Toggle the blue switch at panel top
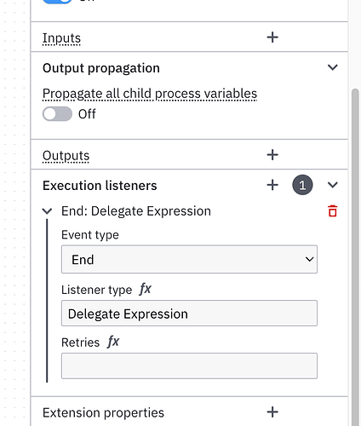The image size is (361, 426). 57,1
